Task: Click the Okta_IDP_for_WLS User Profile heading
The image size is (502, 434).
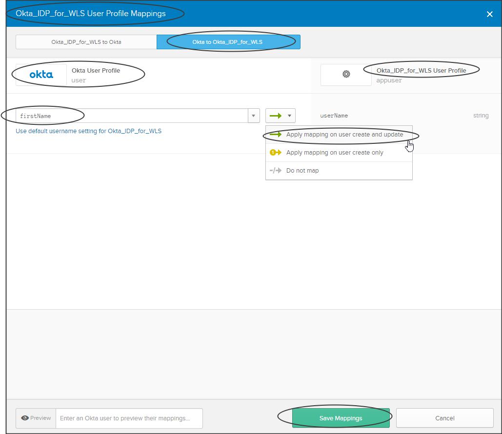Action: pos(421,70)
